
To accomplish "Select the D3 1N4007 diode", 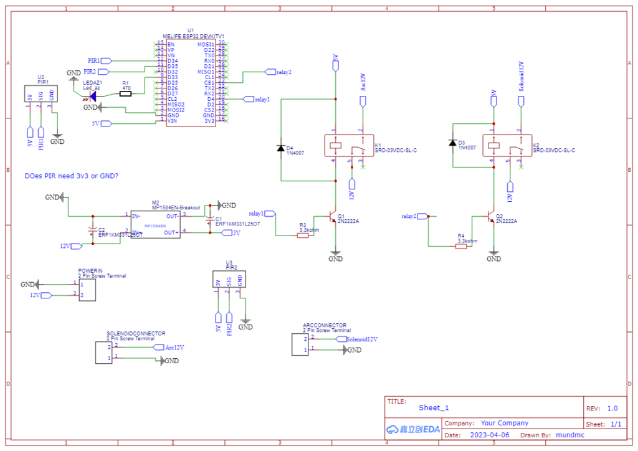I will [x=452, y=143].
